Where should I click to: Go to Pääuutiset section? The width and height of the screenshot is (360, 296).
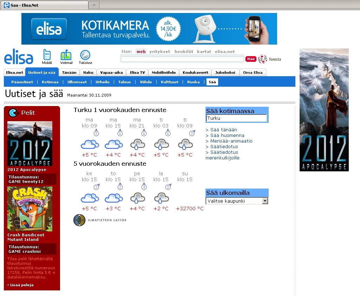(22, 82)
